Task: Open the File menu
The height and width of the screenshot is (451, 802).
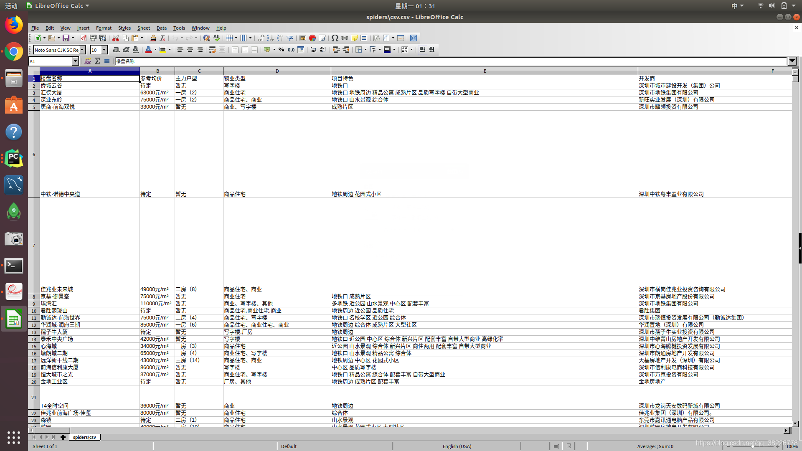Action: pyautogui.click(x=35, y=28)
